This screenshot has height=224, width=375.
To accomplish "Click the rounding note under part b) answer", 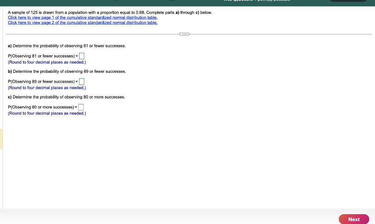I will pos(47,88).
